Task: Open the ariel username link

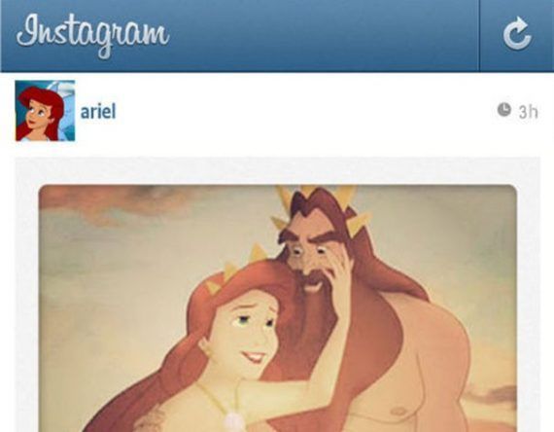Action: coord(98,112)
